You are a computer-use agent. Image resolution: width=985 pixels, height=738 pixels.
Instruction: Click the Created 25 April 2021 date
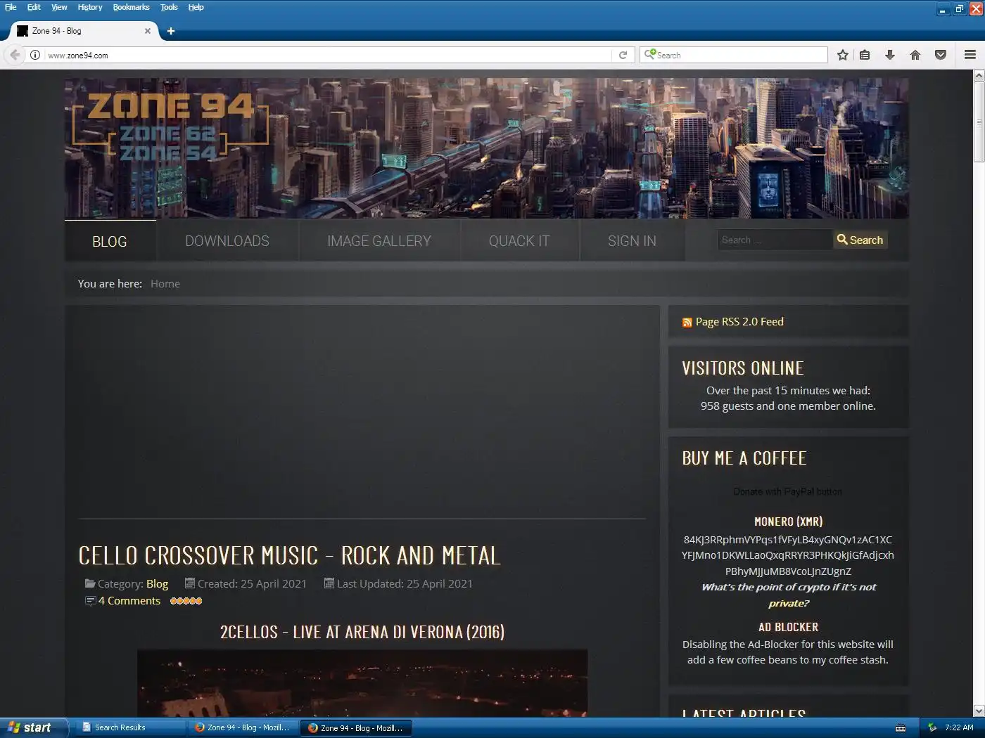coord(252,584)
